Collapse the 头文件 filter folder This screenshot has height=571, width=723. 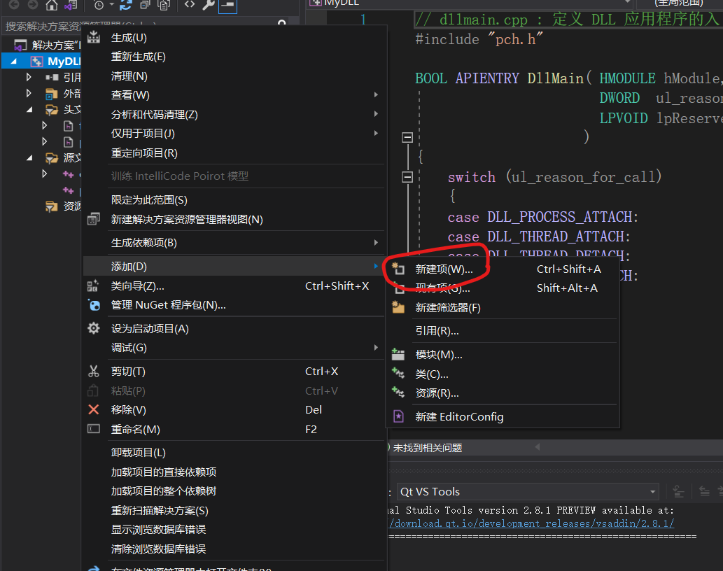29,109
